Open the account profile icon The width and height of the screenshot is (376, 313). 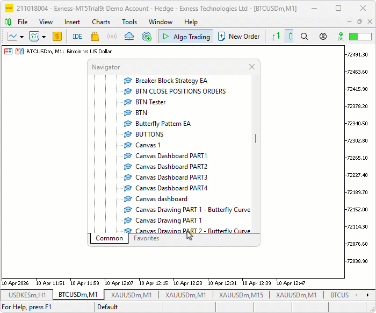coord(323,37)
